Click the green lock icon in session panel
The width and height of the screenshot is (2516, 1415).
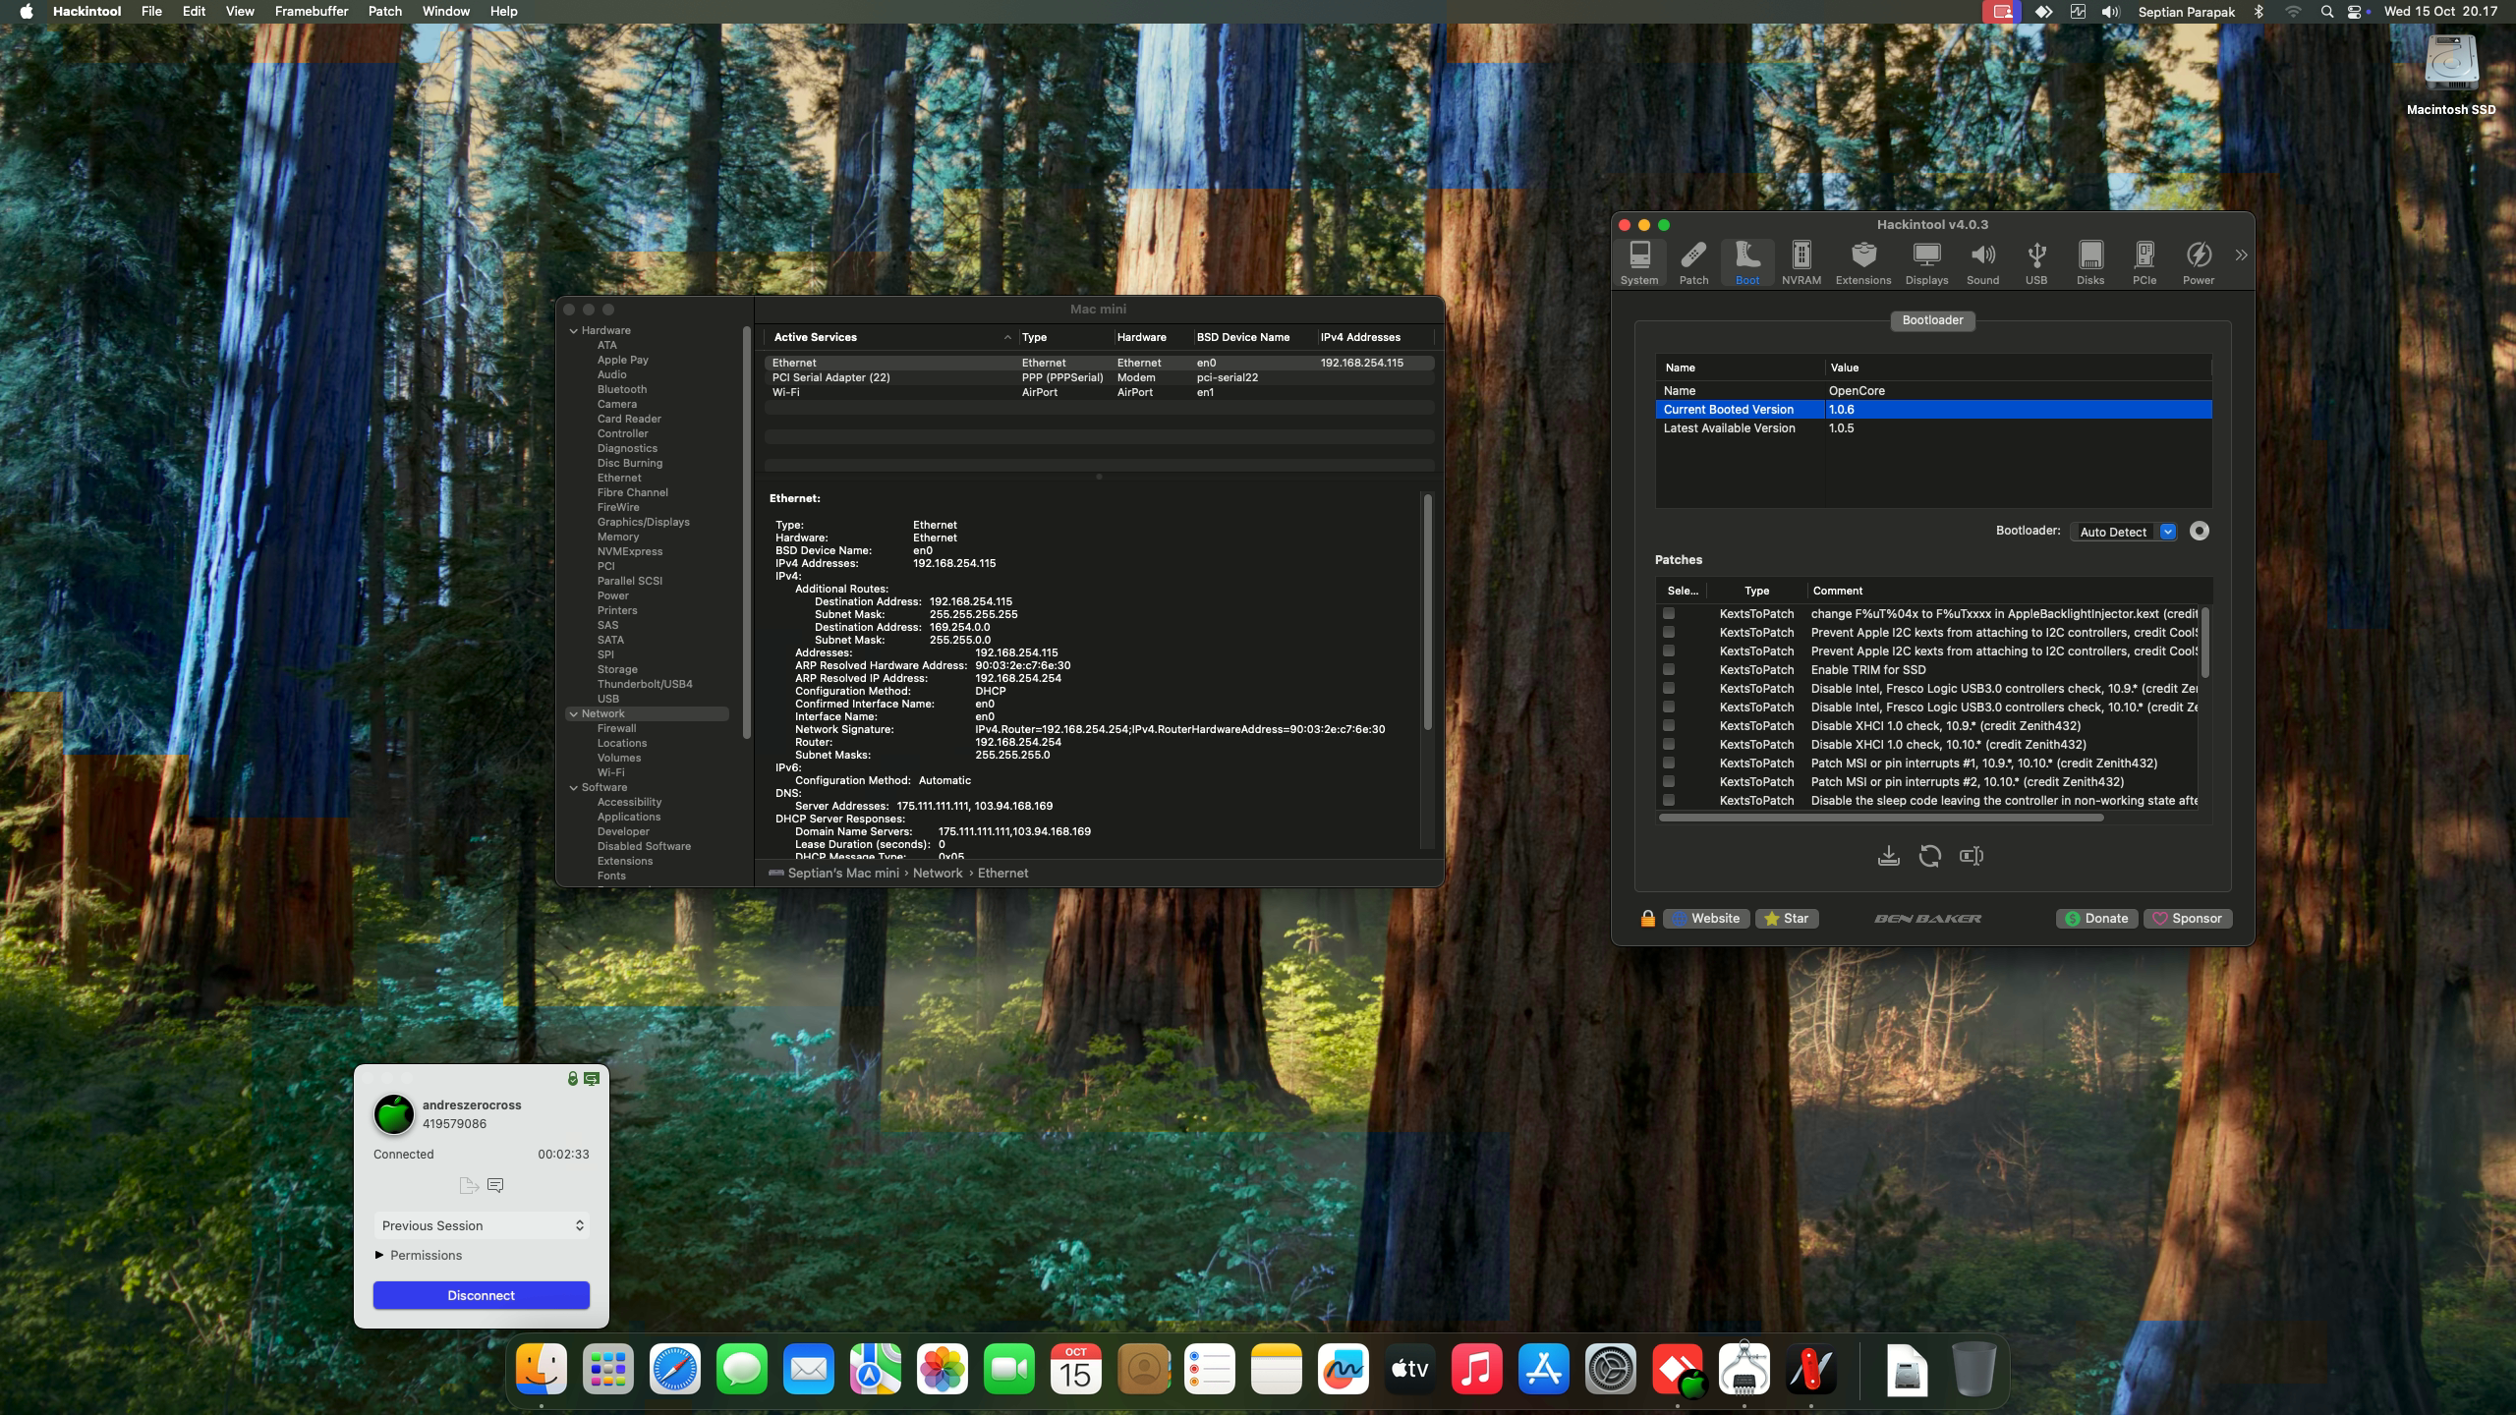click(572, 1079)
